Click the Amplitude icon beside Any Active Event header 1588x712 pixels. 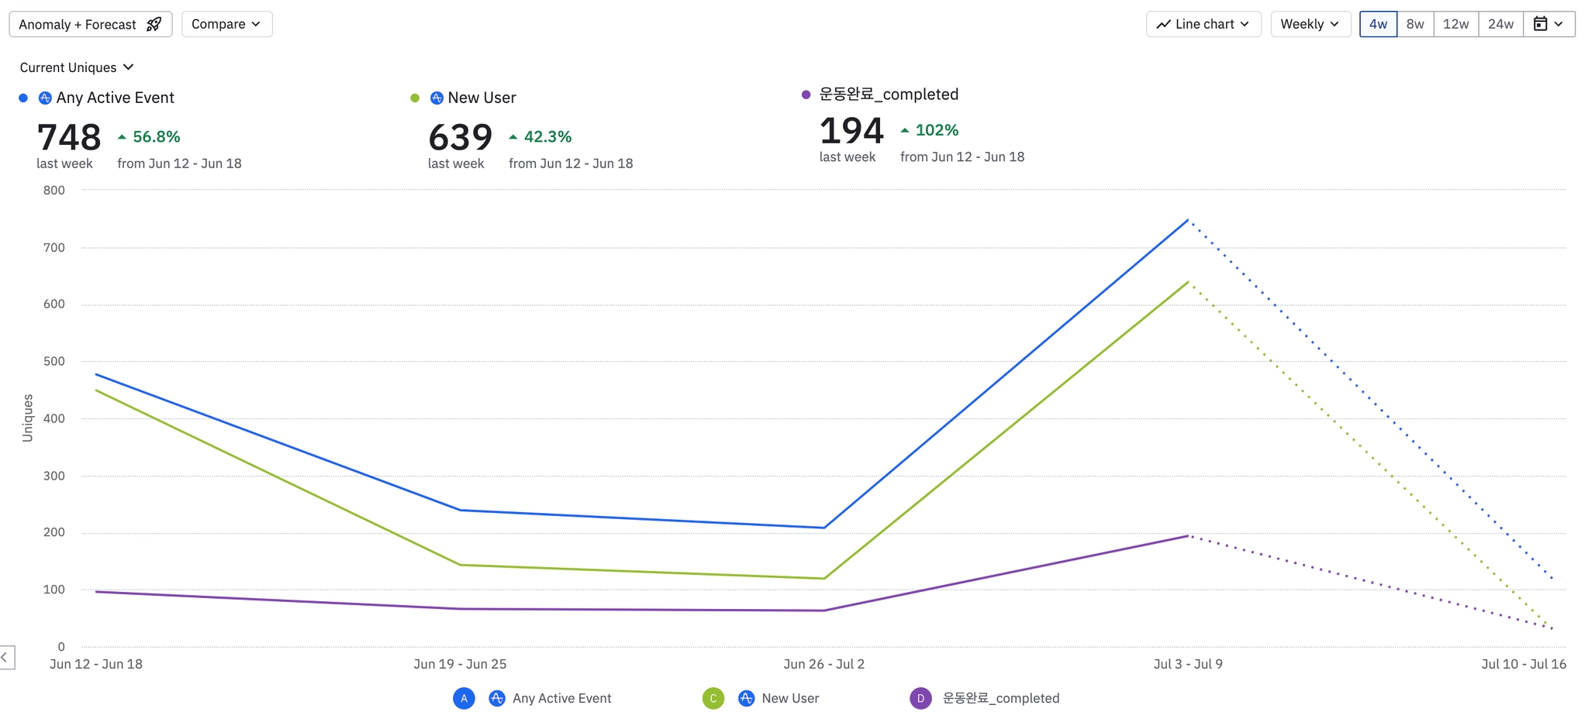[45, 98]
